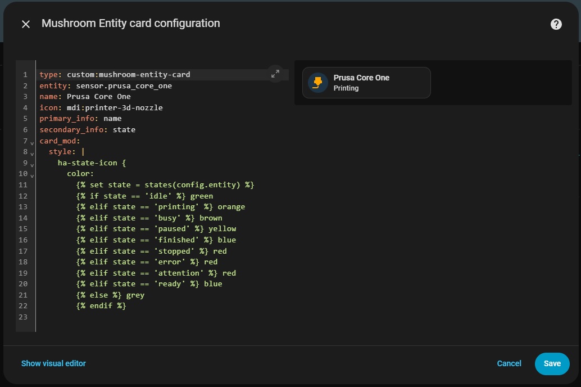
Task: Fold the style block on line 8
Action: (x=32, y=154)
